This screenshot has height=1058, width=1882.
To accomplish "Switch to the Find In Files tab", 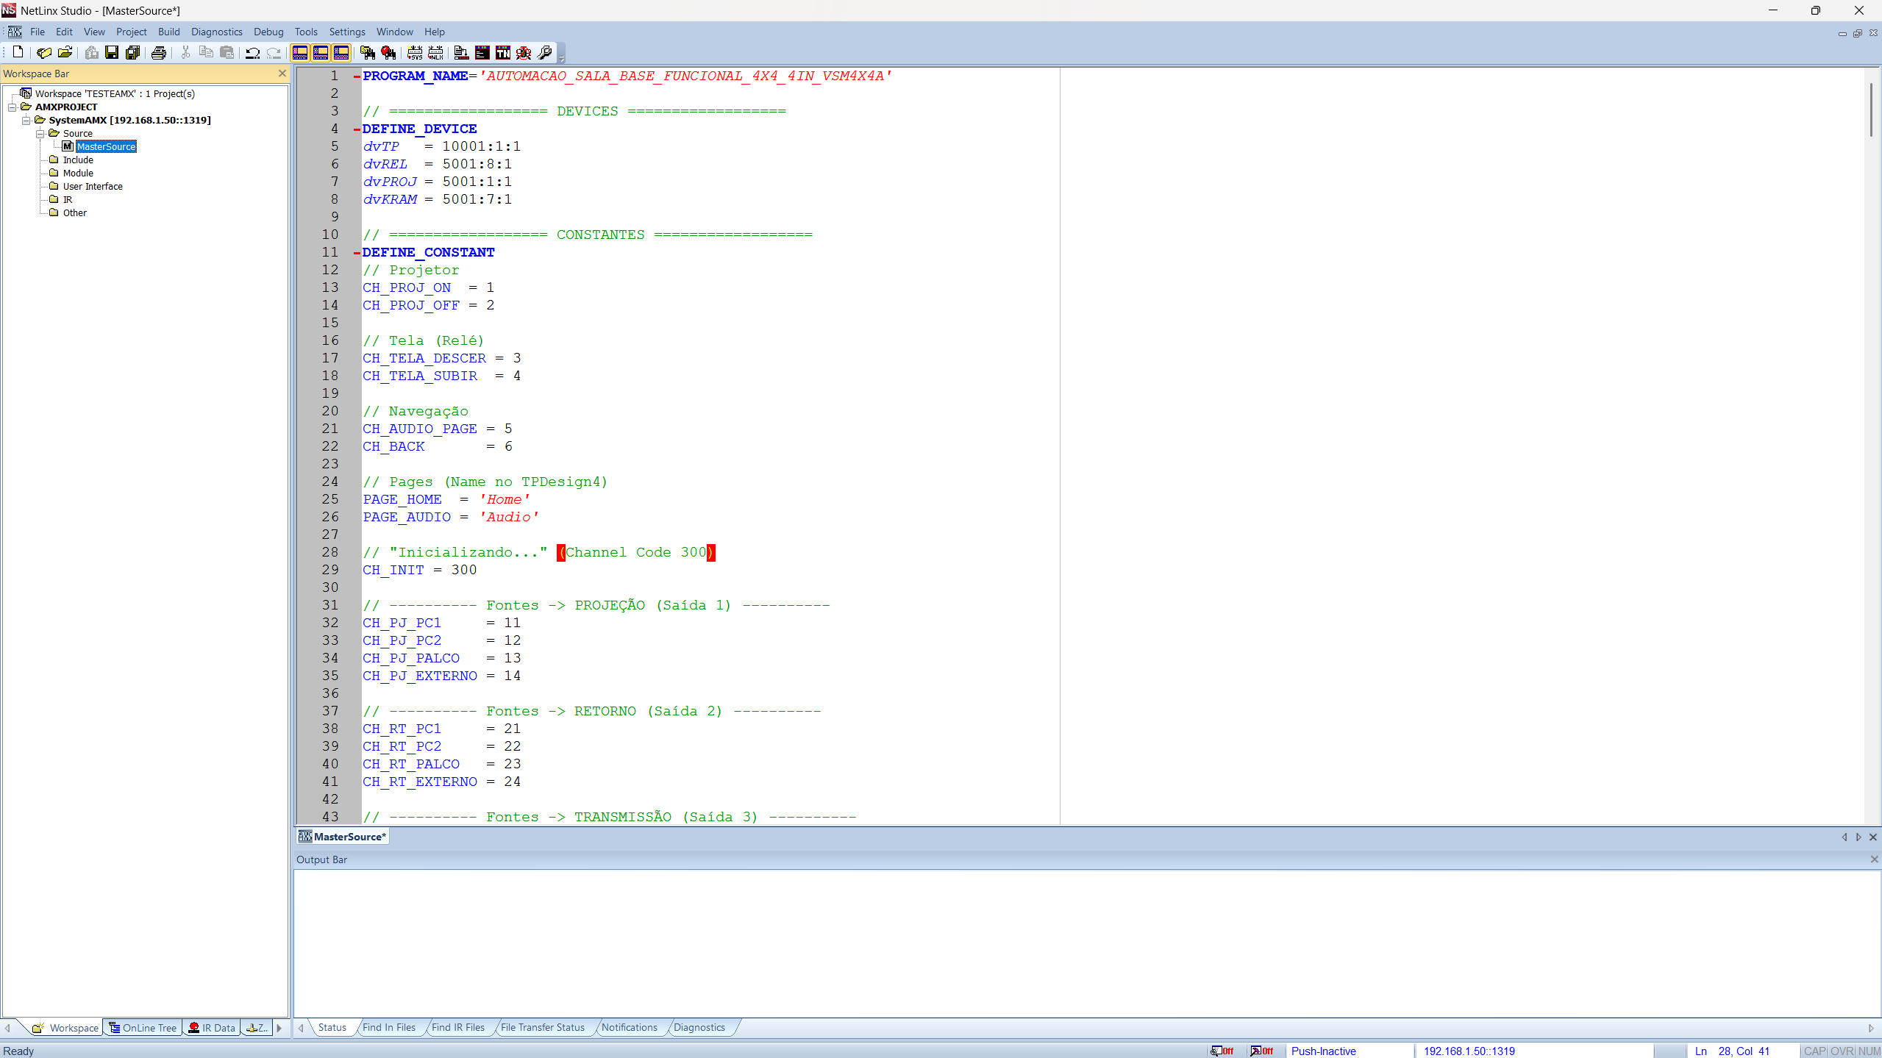I will pos(388,1027).
